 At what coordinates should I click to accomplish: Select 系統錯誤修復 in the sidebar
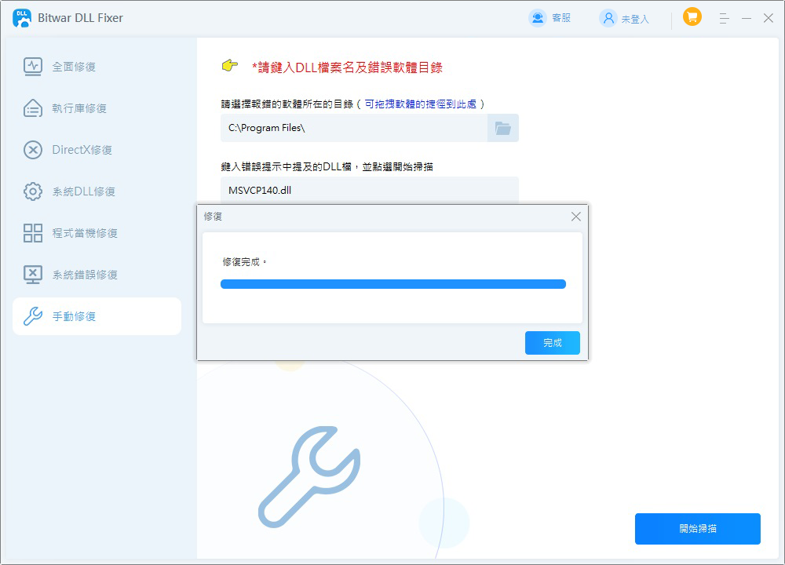pyautogui.click(x=97, y=274)
